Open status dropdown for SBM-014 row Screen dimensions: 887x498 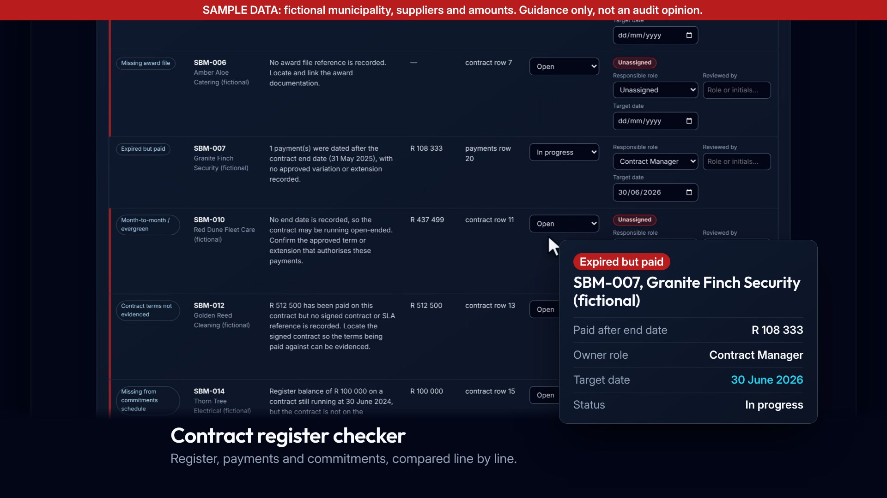[x=545, y=395]
